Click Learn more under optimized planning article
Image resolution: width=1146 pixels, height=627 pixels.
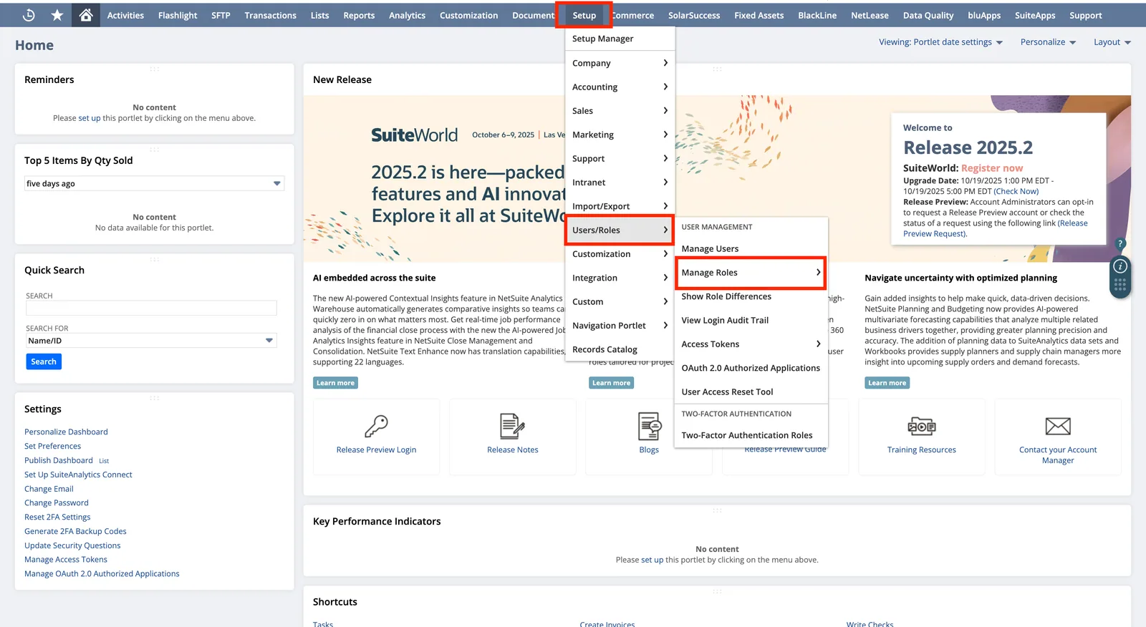click(887, 383)
